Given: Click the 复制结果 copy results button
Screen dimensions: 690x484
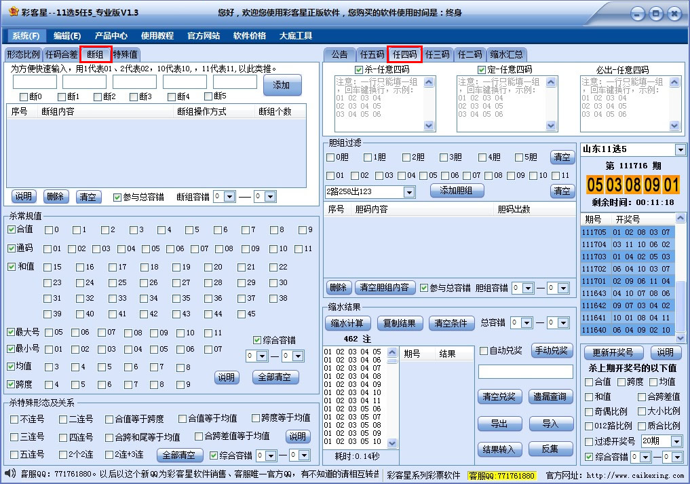Looking at the screenshot, I should point(400,323).
